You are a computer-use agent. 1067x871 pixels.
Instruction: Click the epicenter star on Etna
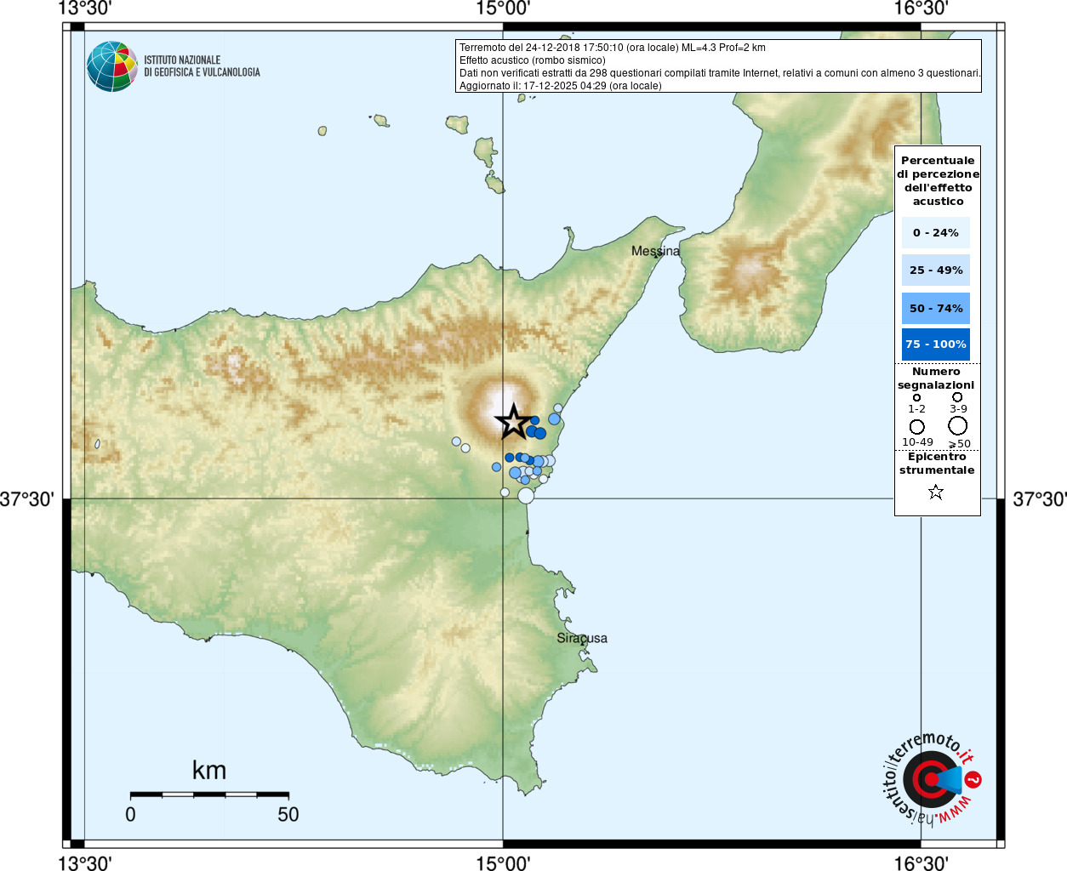[x=513, y=422]
